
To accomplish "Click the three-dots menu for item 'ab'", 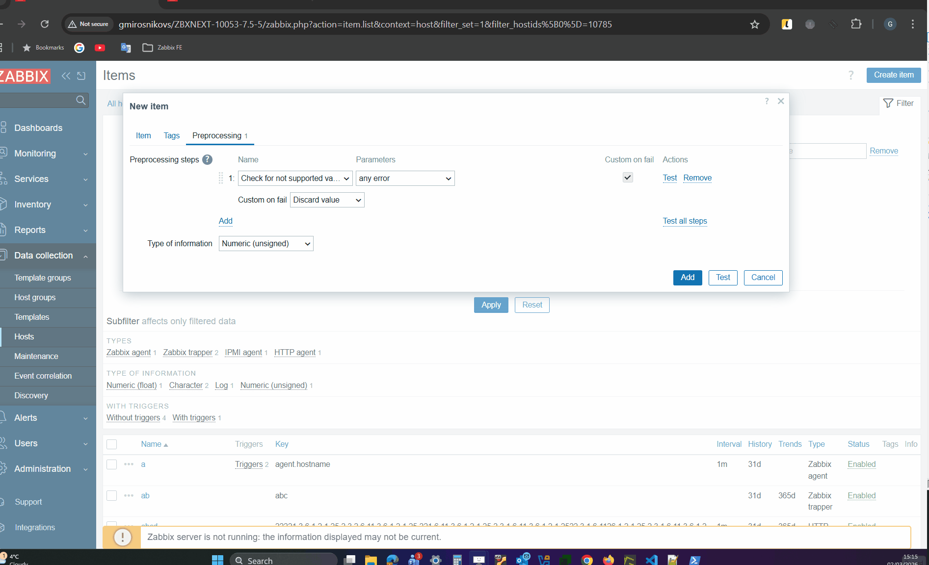I will [x=129, y=495].
